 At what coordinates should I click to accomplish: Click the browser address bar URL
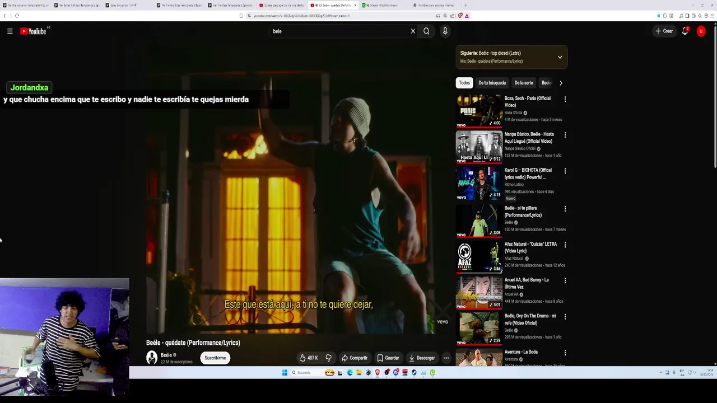click(x=301, y=16)
